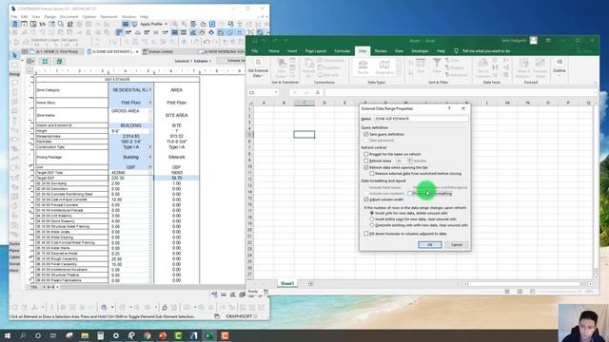Image resolution: width=609 pixels, height=342 pixels.
Task: Toggle Preserve cell formatting checkbox
Action: 410,194
